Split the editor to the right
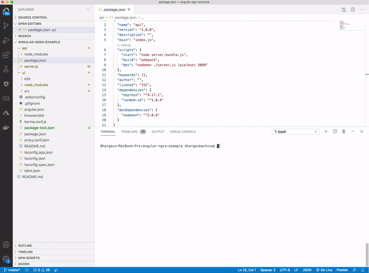The height and width of the screenshot is (273, 369). click(x=353, y=9)
